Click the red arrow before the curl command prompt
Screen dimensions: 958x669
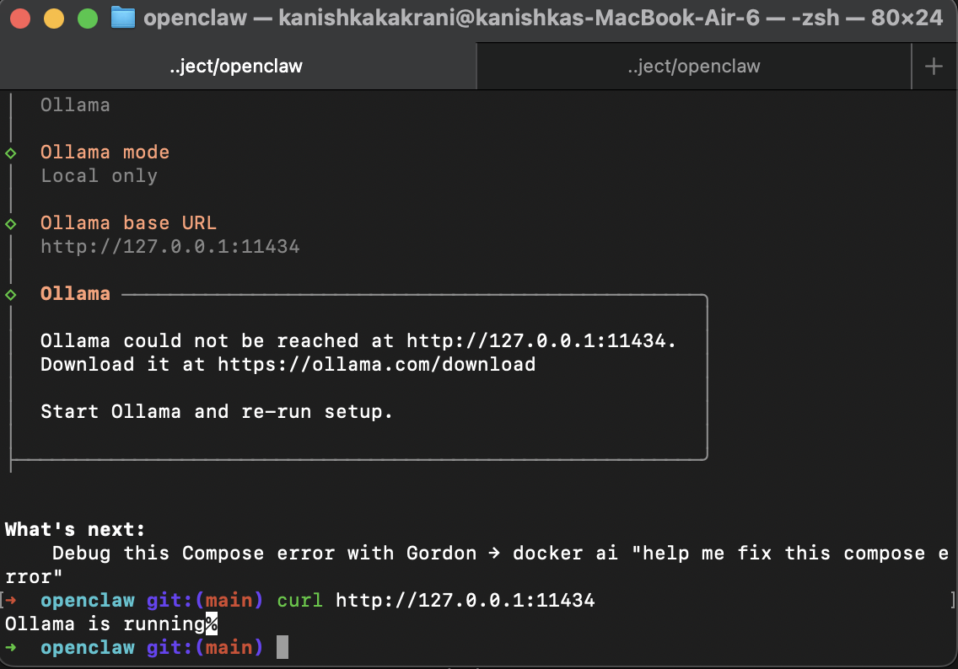pyautogui.click(x=11, y=600)
